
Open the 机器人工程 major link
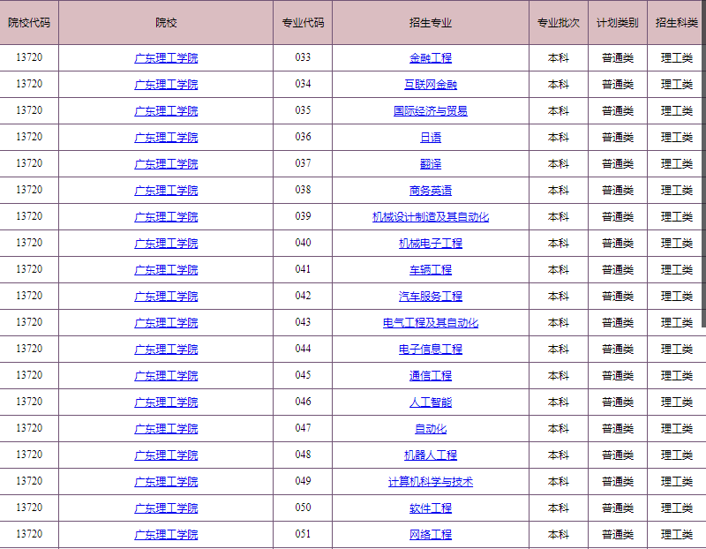click(431, 455)
